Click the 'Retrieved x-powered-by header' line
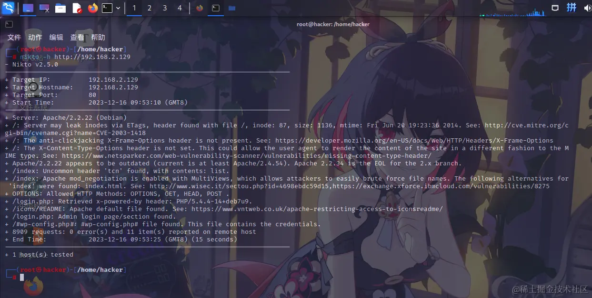The height and width of the screenshot is (298, 592). [129, 202]
